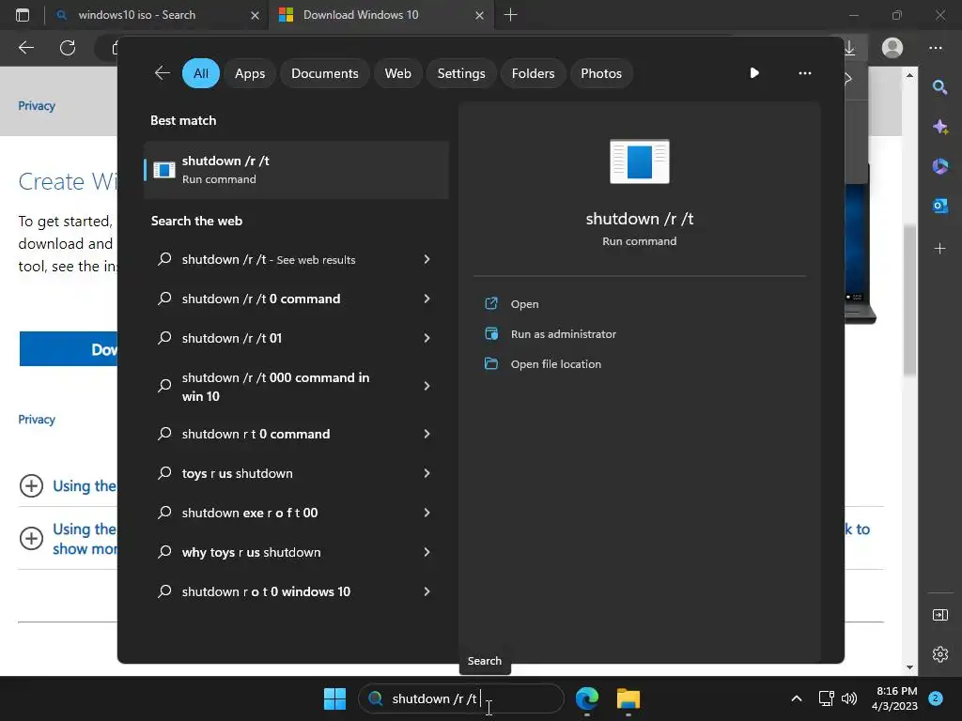This screenshot has width=962, height=721.
Task: Choose Run as administrator
Action: (564, 334)
